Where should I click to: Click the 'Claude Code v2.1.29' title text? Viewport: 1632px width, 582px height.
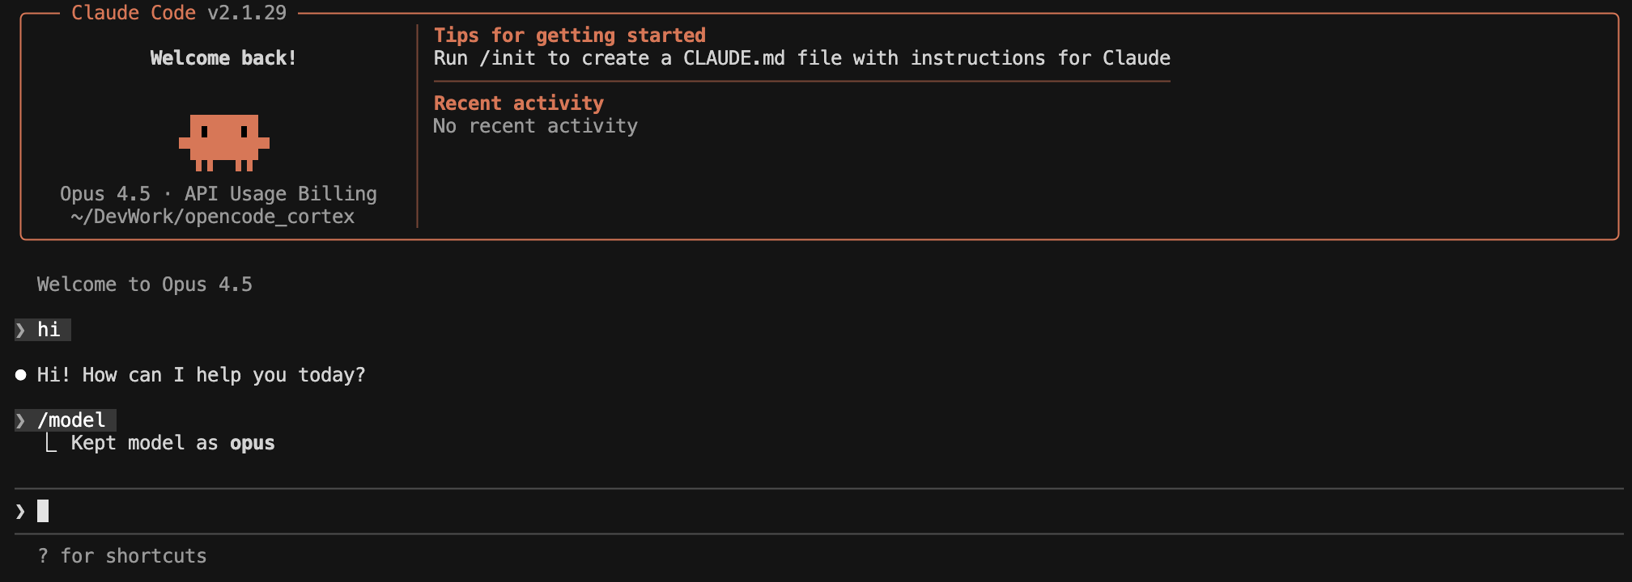(x=179, y=13)
